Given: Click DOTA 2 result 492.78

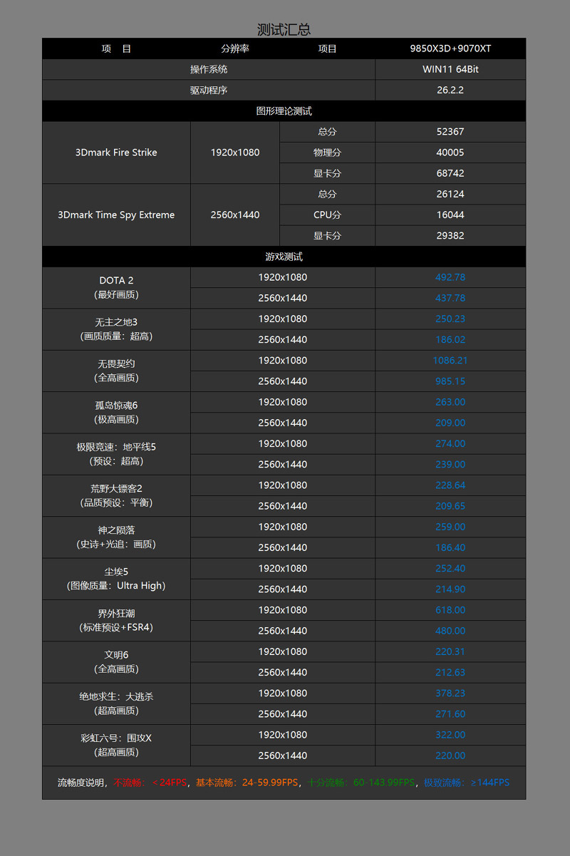Looking at the screenshot, I should tap(450, 277).
